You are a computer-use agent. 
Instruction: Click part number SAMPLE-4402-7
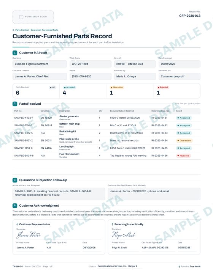click(24, 118)
